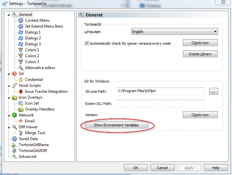This screenshot has height=175, width=232.
Task: Click the Extern DLL Path input field
Action: coord(160,103)
